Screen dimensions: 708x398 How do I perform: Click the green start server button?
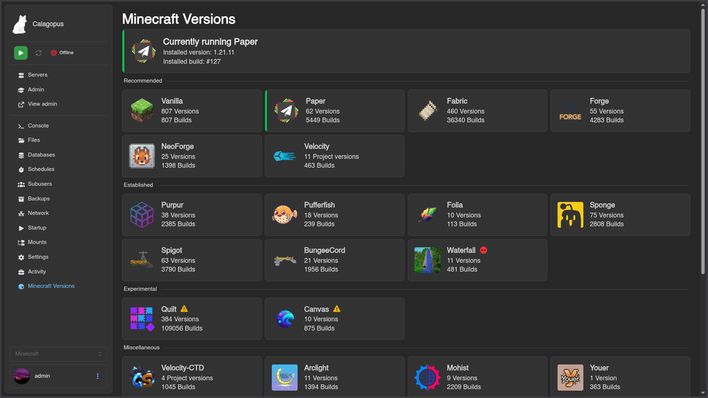[x=21, y=53]
